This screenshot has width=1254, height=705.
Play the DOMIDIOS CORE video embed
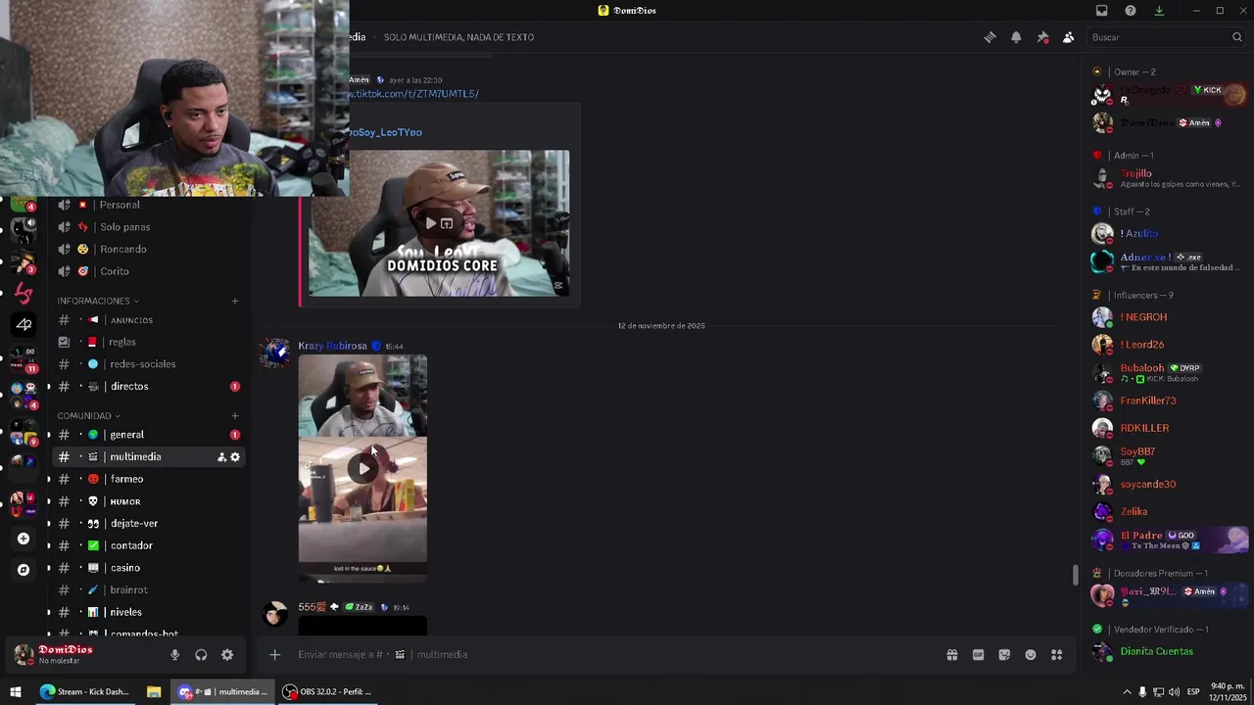point(430,223)
